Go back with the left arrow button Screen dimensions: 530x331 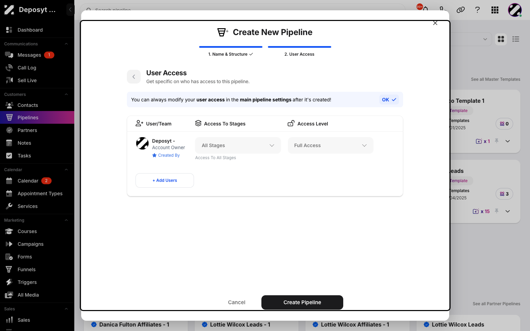point(134,77)
